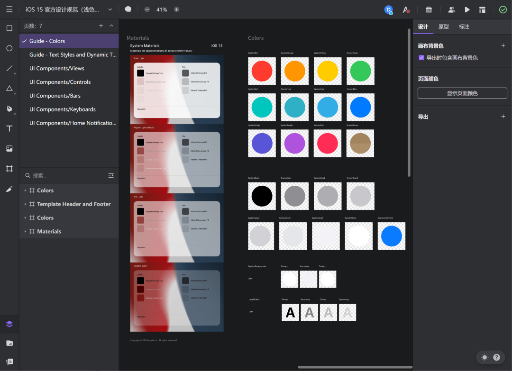This screenshot has height=371, width=512.
Task: Open the file name dropdown arrow
Action: [110, 9]
